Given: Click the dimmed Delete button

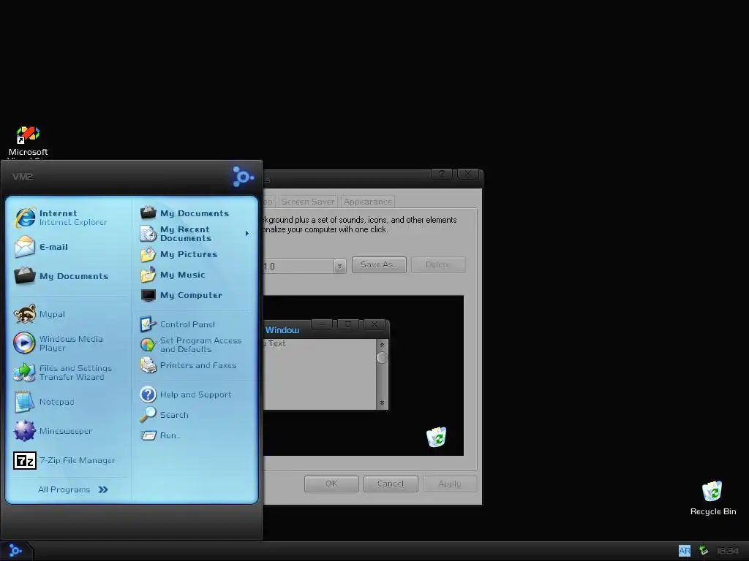Looking at the screenshot, I should 438,264.
